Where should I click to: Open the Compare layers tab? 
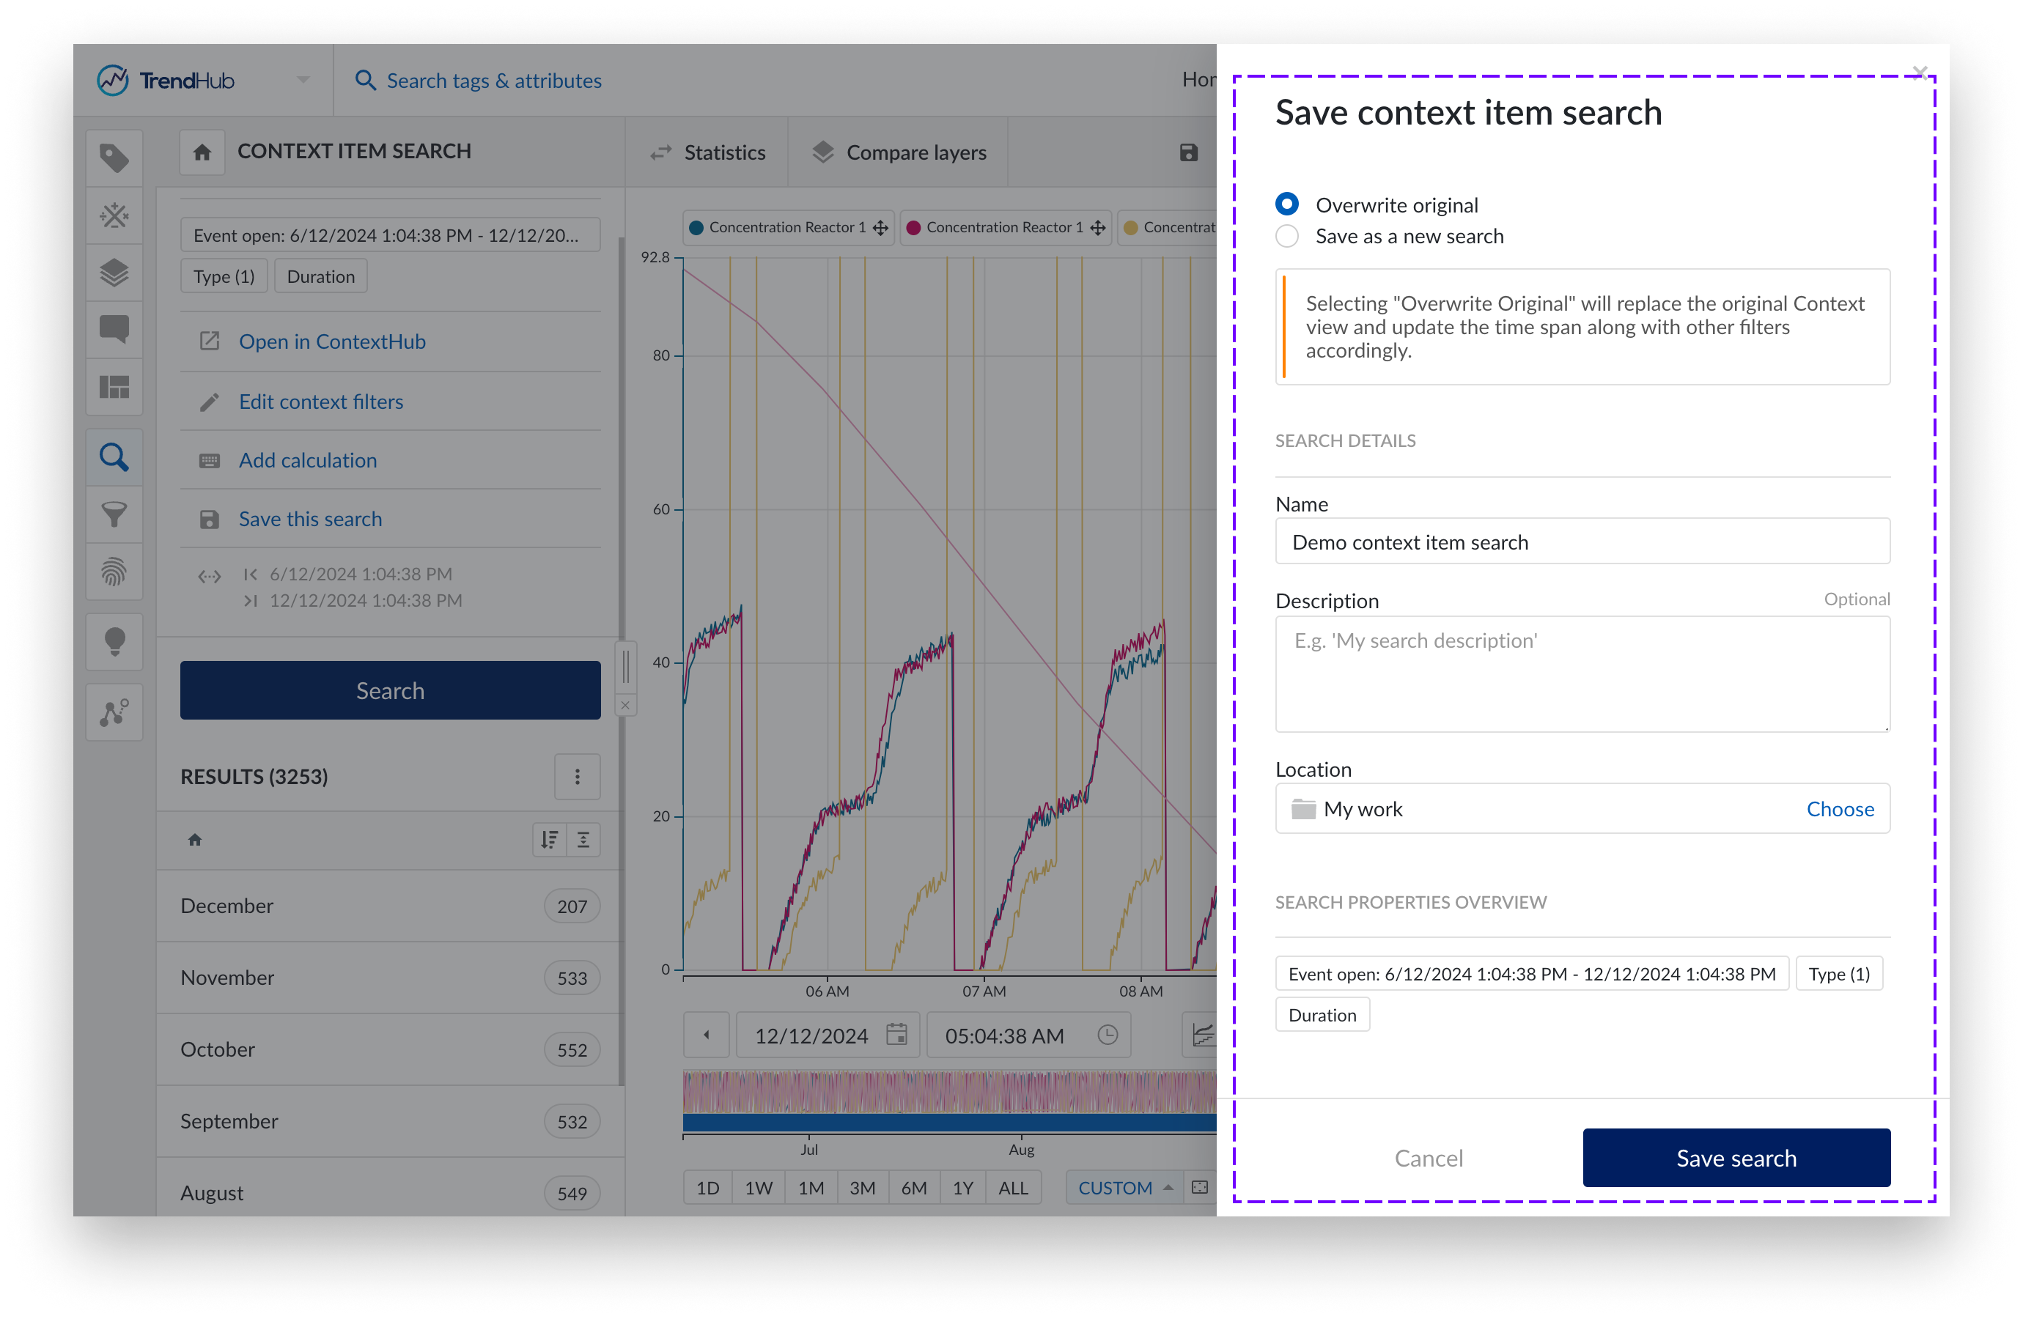click(899, 152)
